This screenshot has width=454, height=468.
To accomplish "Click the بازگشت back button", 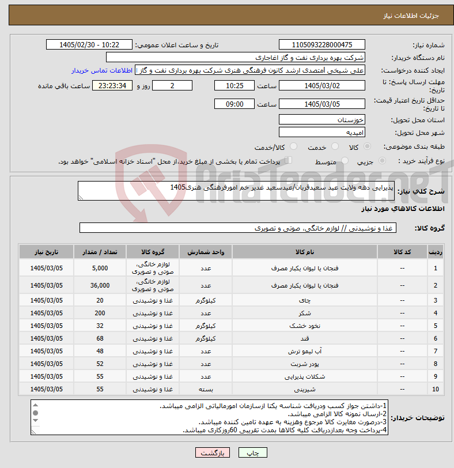I will [213, 453].
